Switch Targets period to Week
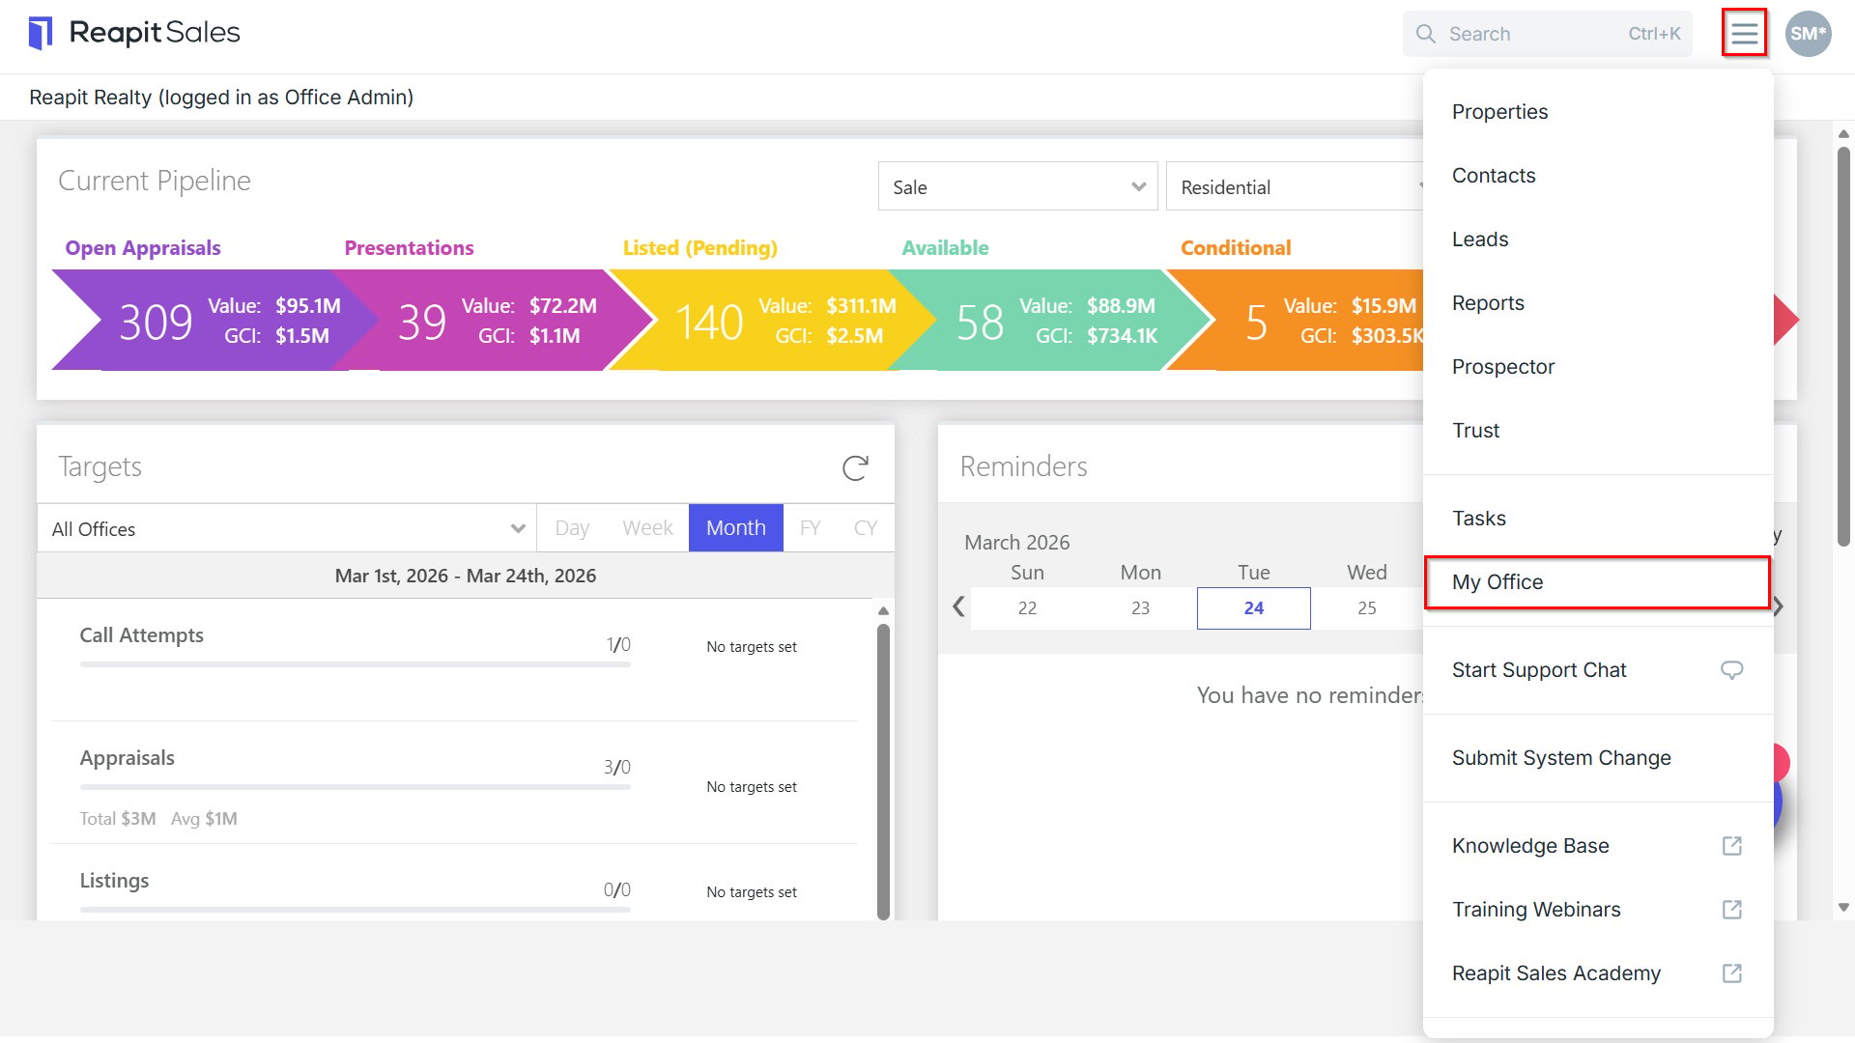 647,528
